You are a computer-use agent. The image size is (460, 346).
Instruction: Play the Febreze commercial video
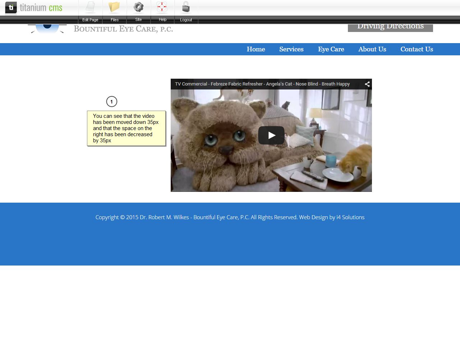(271, 135)
